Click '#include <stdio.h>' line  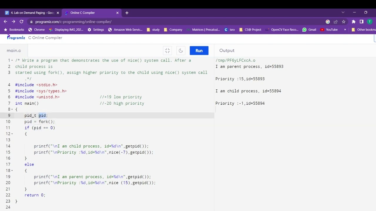(x=36, y=85)
